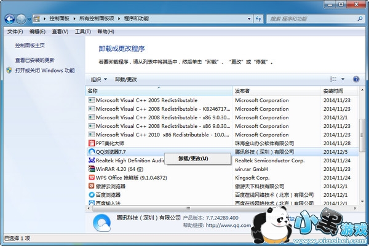
Task: Open 打开或关闭 Windows 功能 link
Action: [45, 70]
